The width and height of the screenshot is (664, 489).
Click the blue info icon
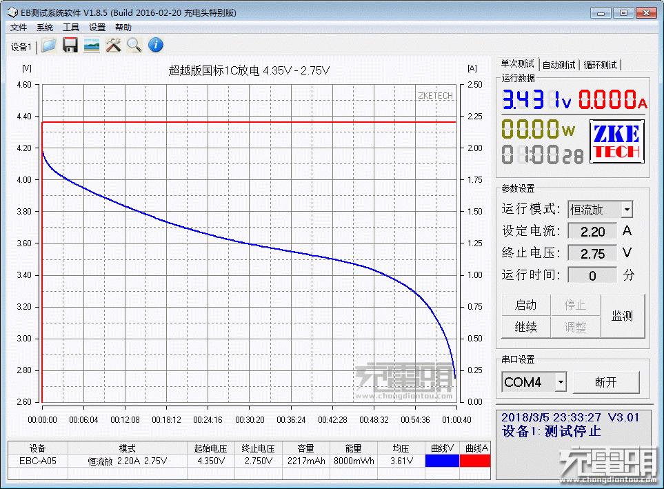point(156,46)
